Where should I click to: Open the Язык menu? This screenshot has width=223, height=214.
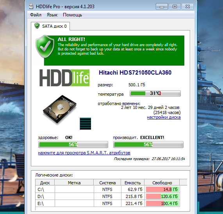click(x=52, y=15)
